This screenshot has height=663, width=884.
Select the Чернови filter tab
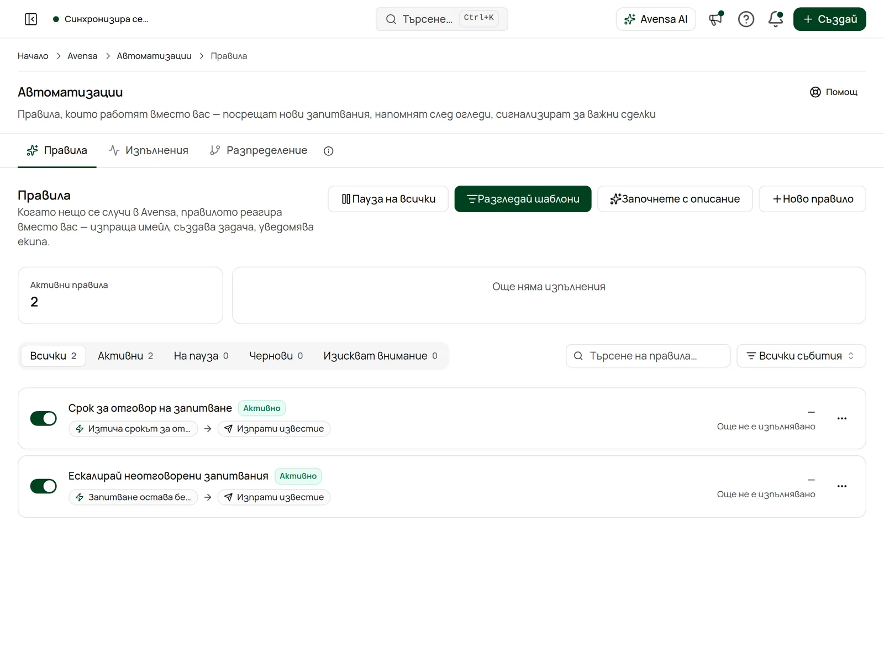pos(276,356)
